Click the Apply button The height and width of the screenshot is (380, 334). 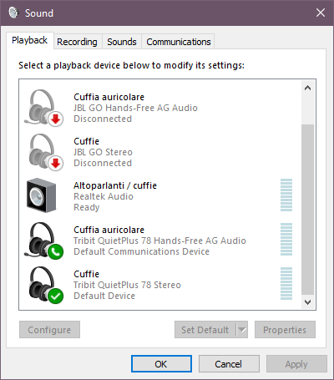tap(296, 364)
